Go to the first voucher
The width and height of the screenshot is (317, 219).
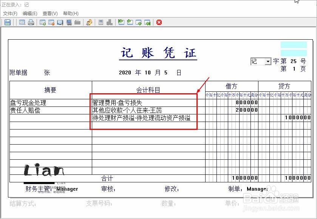coord(121,22)
